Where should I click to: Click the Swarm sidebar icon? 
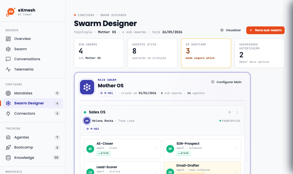point(8,49)
